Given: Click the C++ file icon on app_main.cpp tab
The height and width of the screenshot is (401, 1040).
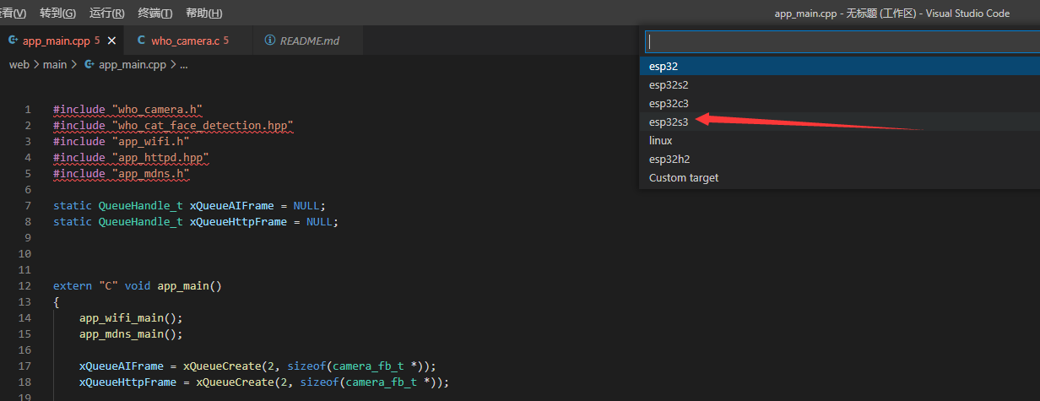Looking at the screenshot, I should (x=13, y=41).
